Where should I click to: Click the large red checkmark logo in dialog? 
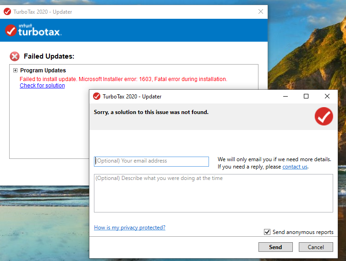[x=324, y=116]
